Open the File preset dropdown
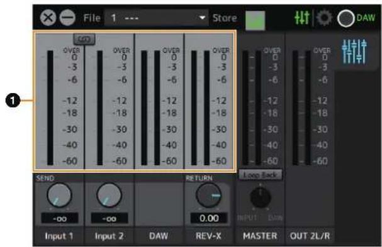The height and width of the screenshot is (247, 382). tap(157, 18)
